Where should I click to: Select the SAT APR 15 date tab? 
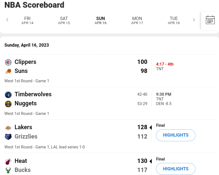[x=64, y=21]
